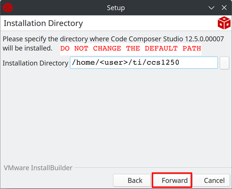Minimize the Setup window using the chevron
Viewport: 232px width, 189px height.
tap(212, 8)
